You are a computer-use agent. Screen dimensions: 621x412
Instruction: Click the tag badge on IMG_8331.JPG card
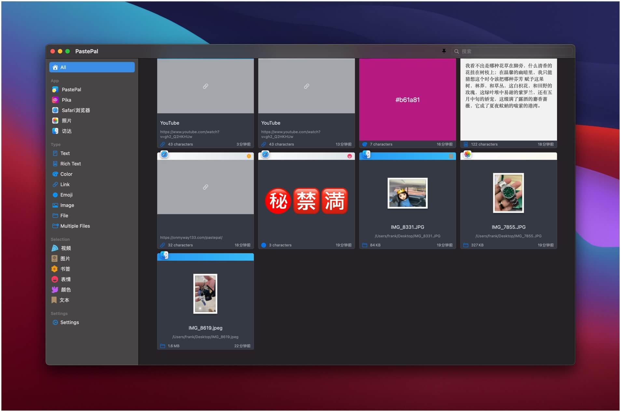(x=451, y=156)
